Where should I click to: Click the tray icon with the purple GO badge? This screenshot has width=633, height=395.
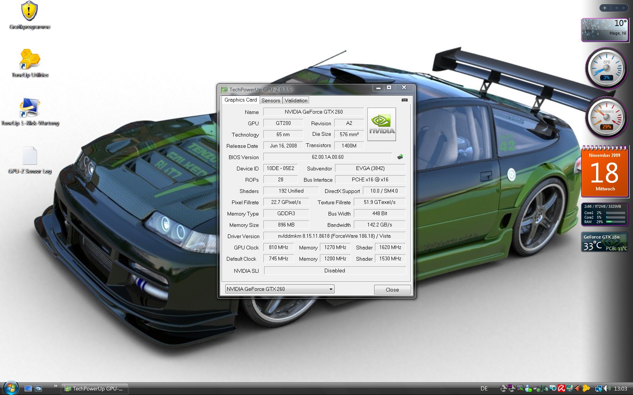tap(512, 388)
